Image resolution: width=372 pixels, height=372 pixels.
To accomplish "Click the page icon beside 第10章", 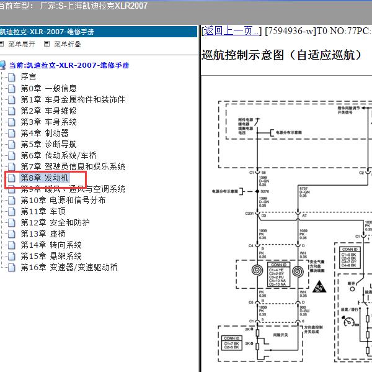I will pos(11,201).
